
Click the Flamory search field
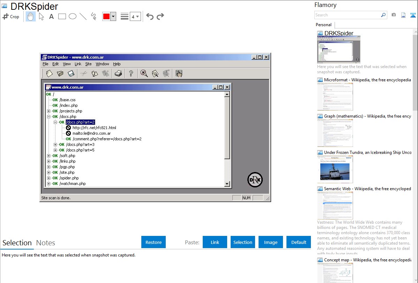347,15
